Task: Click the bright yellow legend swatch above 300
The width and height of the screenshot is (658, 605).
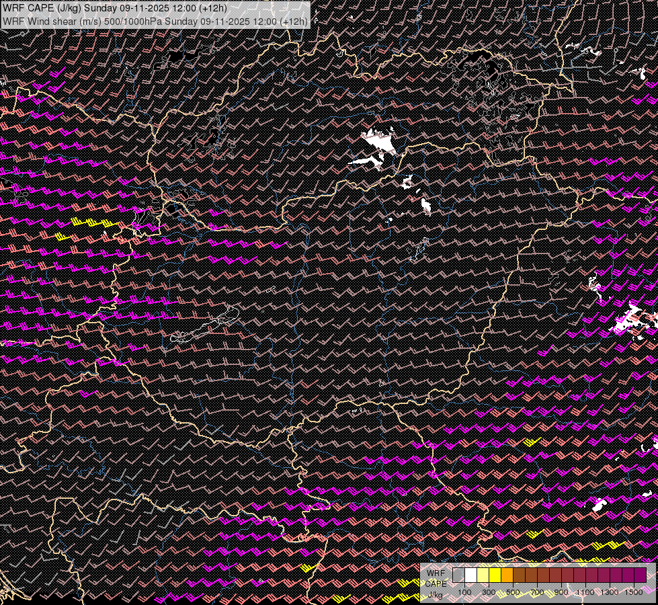Action: tap(495, 575)
